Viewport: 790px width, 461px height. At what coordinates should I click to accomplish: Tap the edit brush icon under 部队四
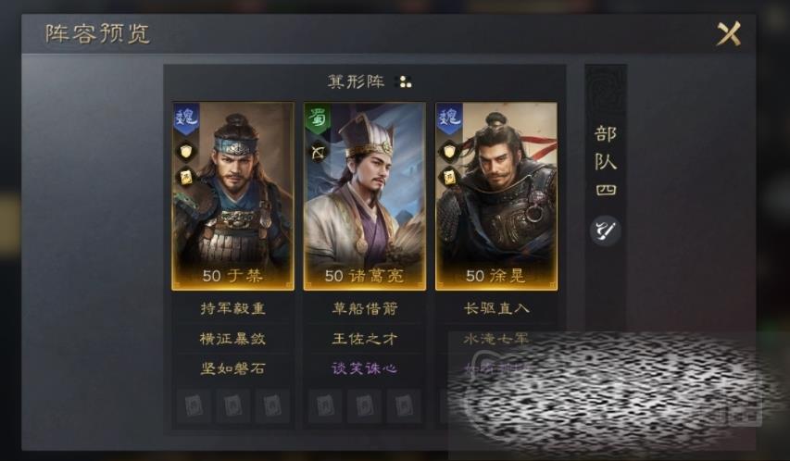pos(605,230)
